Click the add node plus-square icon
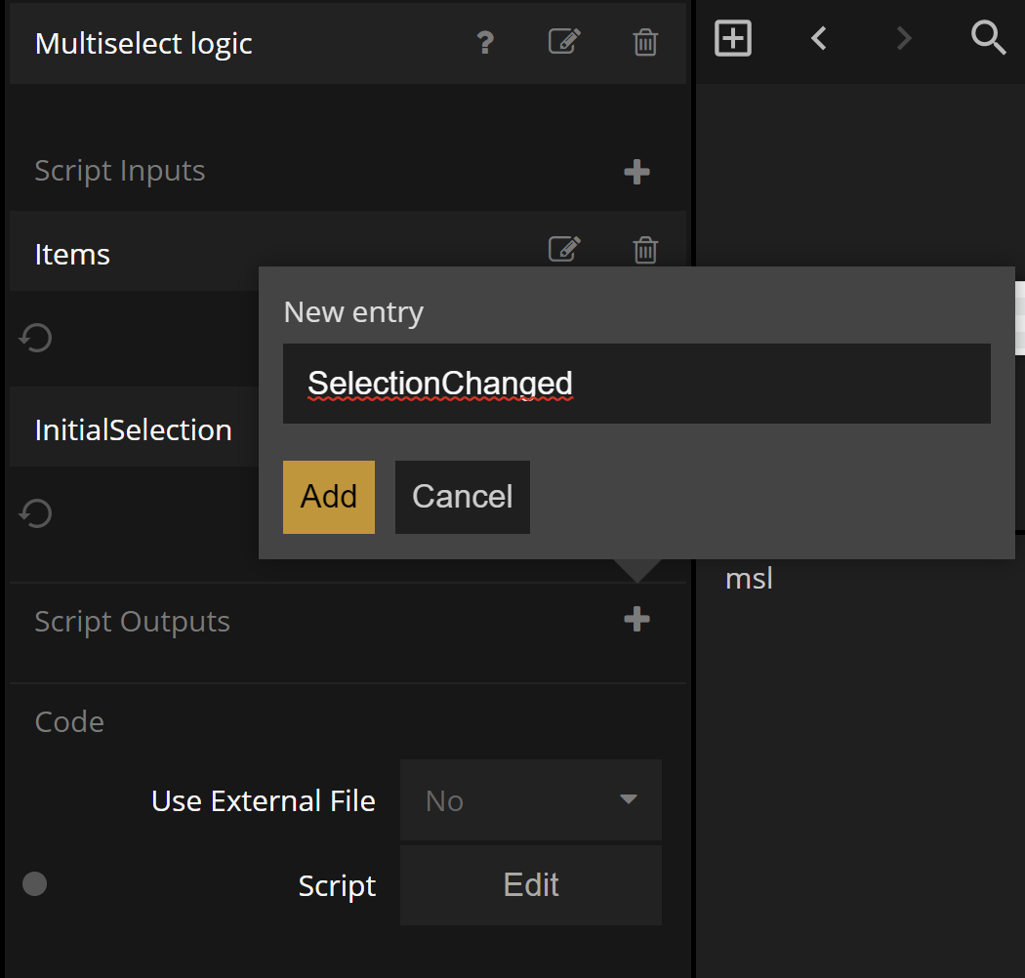The width and height of the screenshot is (1025, 978). (x=733, y=39)
